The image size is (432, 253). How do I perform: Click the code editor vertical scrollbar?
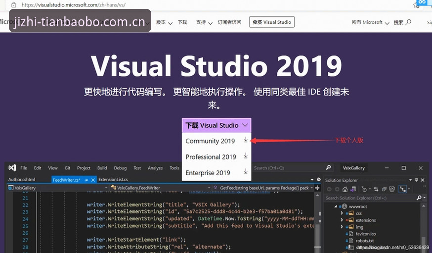(x=318, y=222)
